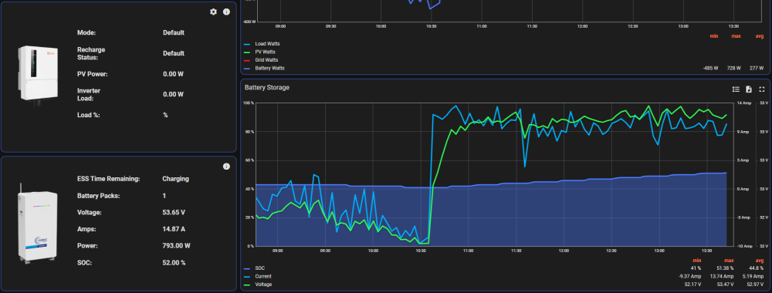Toggle SOC series in battery legend
This screenshot has width=772, height=293.
[259, 268]
